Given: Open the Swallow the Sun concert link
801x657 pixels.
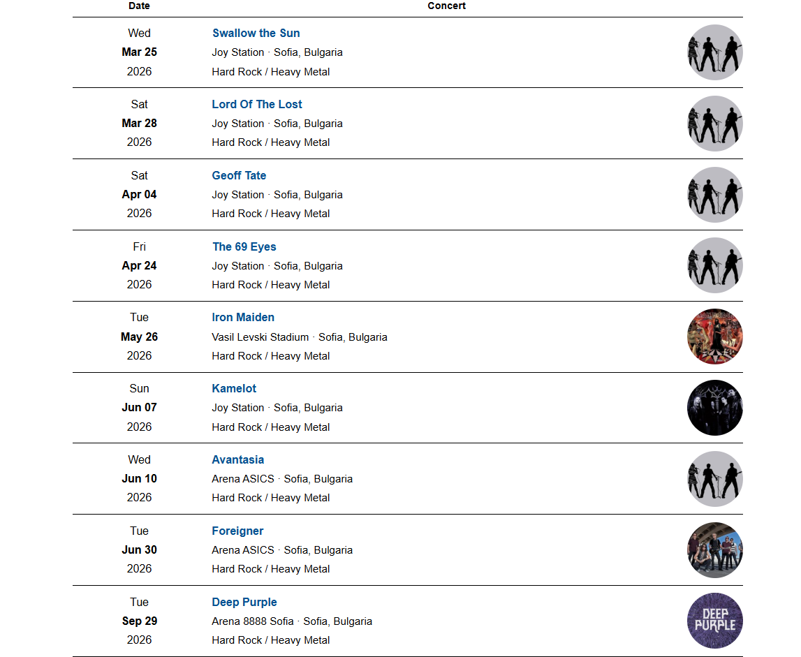Looking at the screenshot, I should point(256,33).
